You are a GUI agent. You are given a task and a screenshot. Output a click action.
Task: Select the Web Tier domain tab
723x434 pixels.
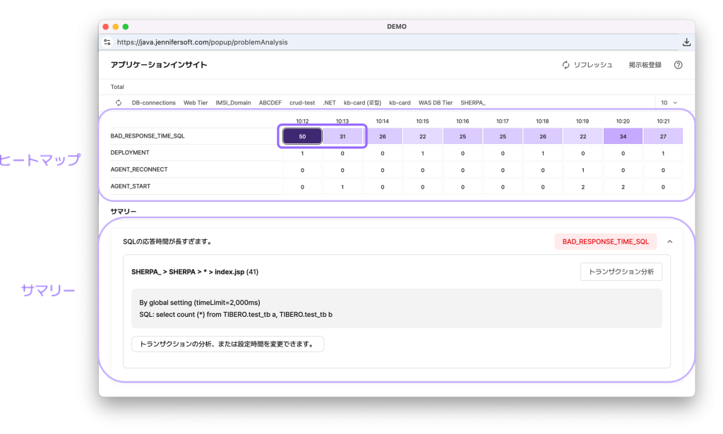click(x=196, y=103)
